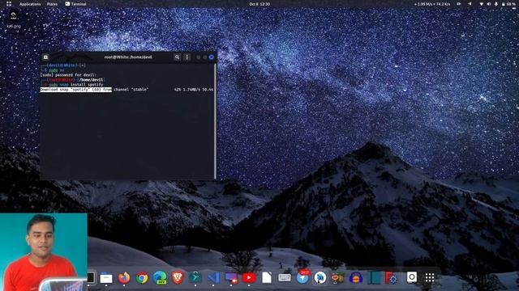Click the snap download progress line
Image resolution: width=519 pixels, height=291 pixels.
tap(127, 90)
